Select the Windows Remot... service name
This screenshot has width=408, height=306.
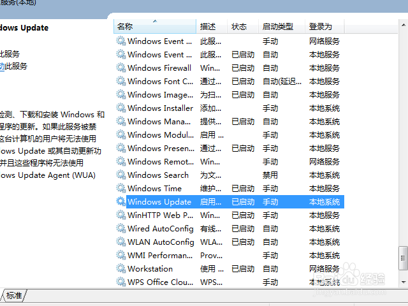[161, 162]
